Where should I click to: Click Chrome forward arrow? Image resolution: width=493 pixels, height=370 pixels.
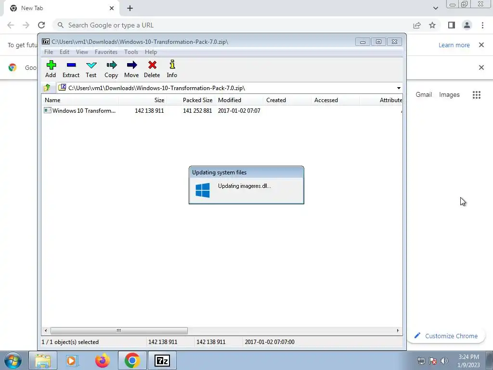click(26, 25)
